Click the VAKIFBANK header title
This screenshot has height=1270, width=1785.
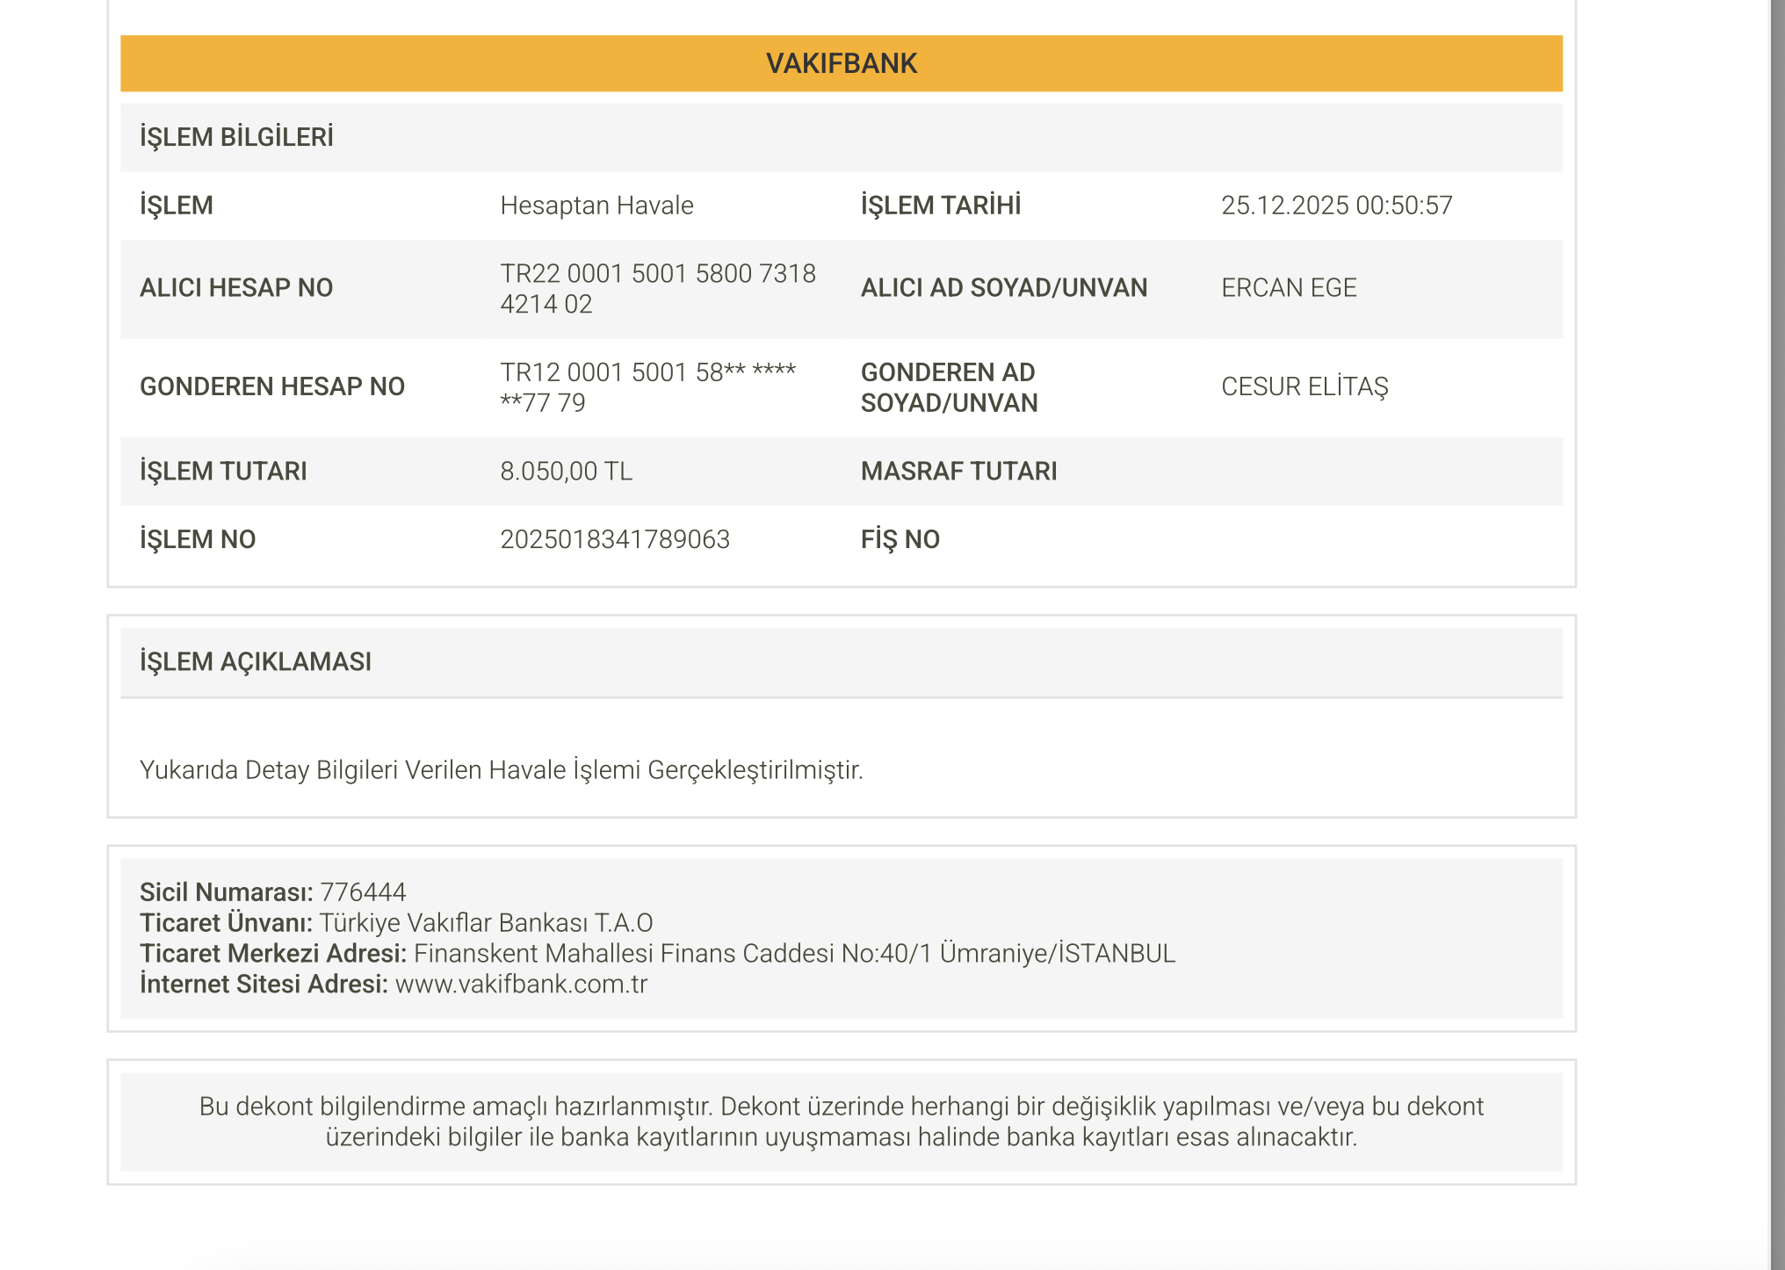click(x=841, y=63)
